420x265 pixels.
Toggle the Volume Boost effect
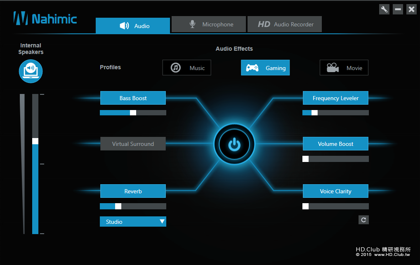[x=335, y=144]
